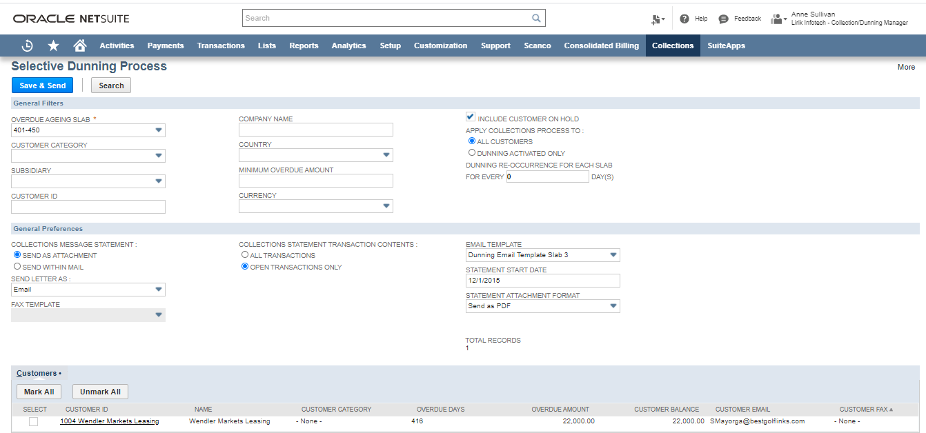Click the Feedback speech bubble icon
926x433 pixels.
pyautogui.click(x=723, y=19)
